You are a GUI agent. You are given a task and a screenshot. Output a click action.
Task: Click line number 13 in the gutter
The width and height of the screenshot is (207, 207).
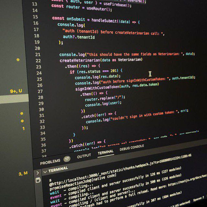coord(35,4)
